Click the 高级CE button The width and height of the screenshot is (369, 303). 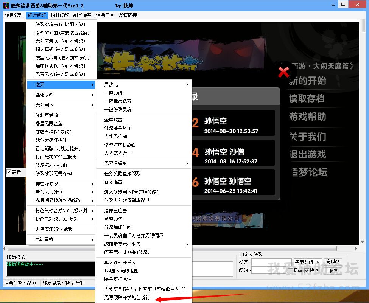point(333,262)
